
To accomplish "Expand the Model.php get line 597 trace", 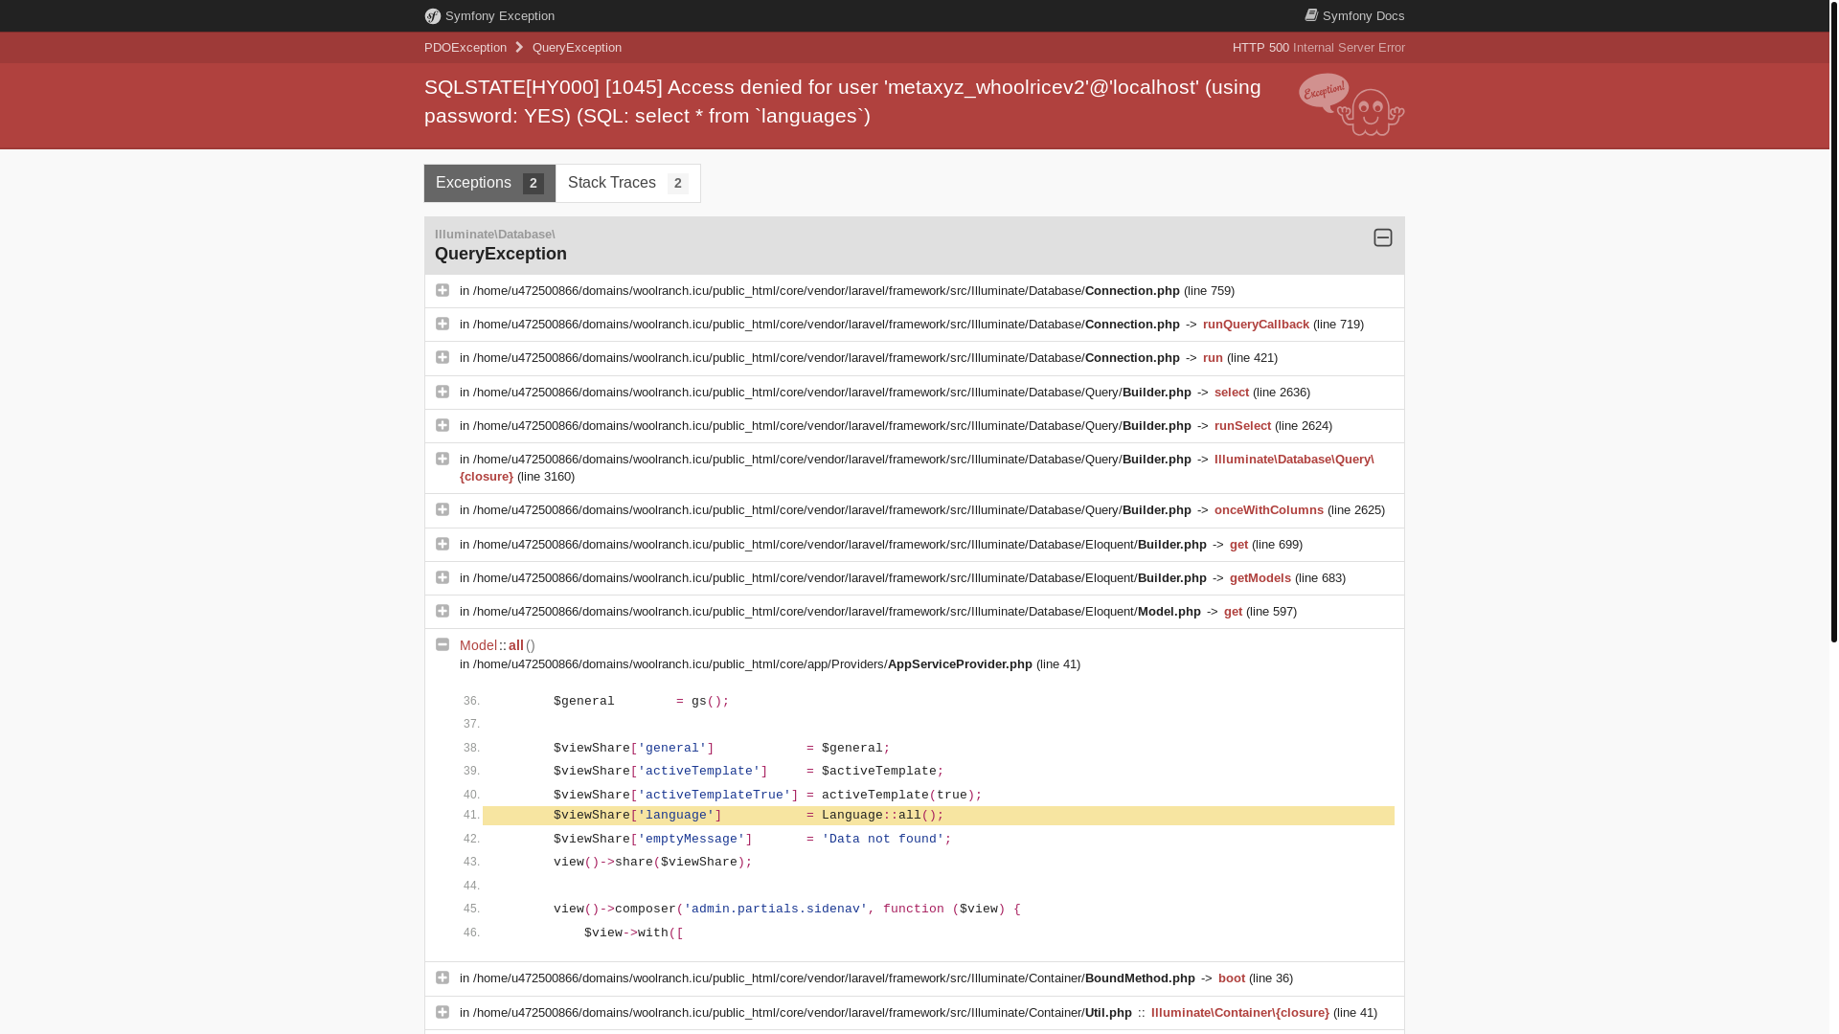I will [x=443, y=611].
